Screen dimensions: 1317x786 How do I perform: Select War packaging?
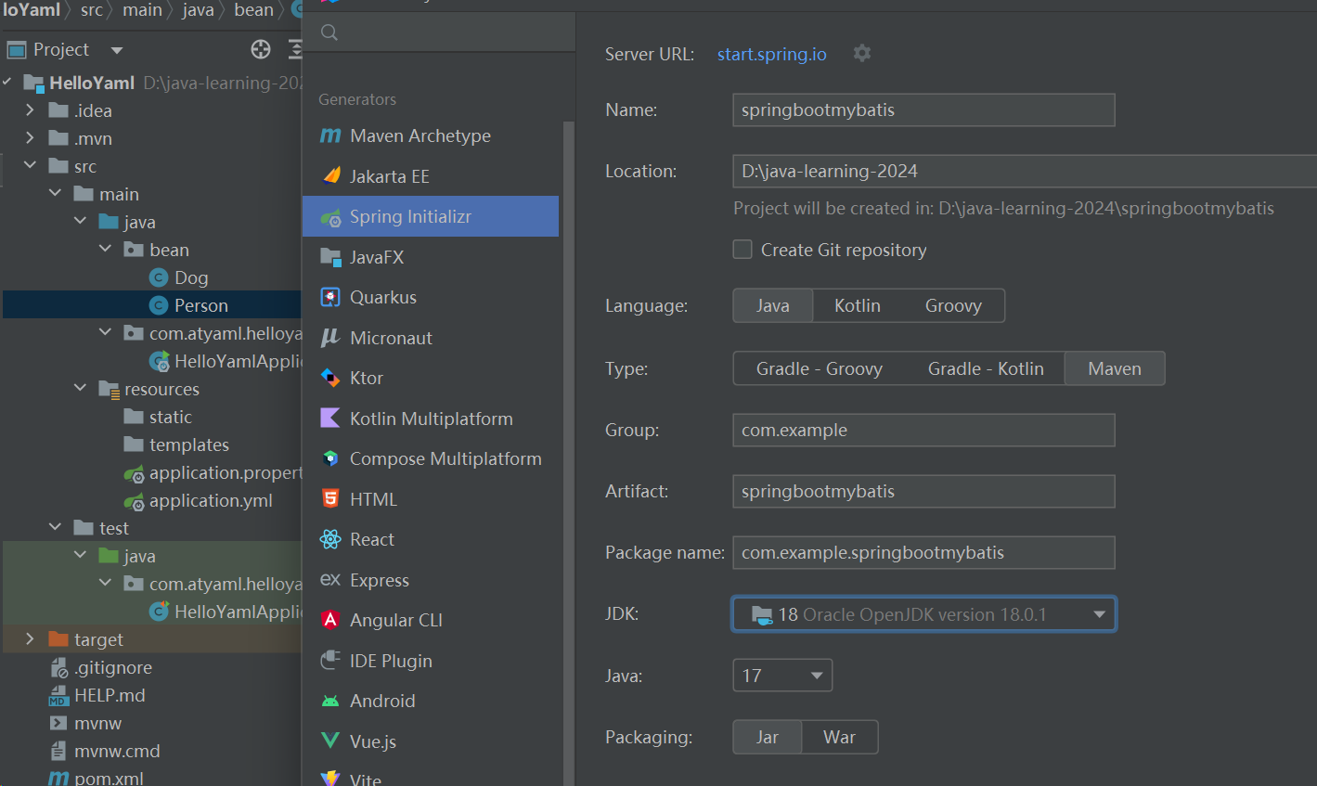point(839,737)
